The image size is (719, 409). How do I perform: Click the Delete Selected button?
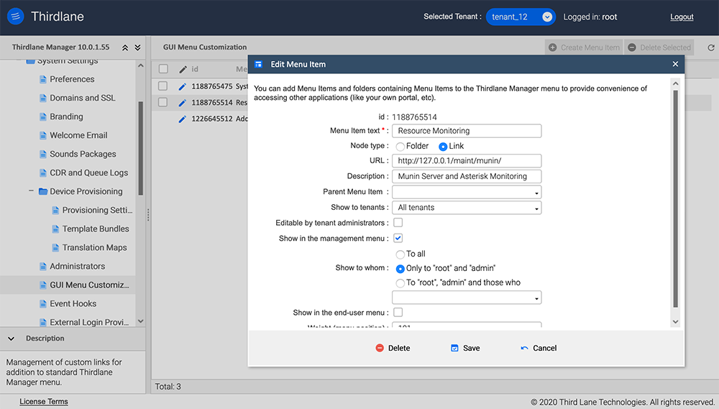(x=659, y=47)
